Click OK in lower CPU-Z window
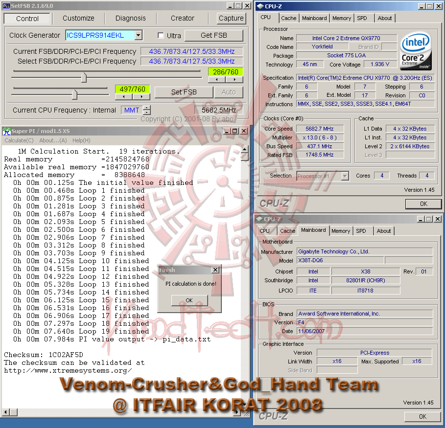 click(x=422, y=416)
